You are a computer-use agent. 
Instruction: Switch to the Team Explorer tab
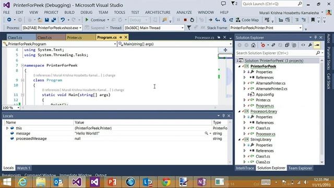point(300,168)
